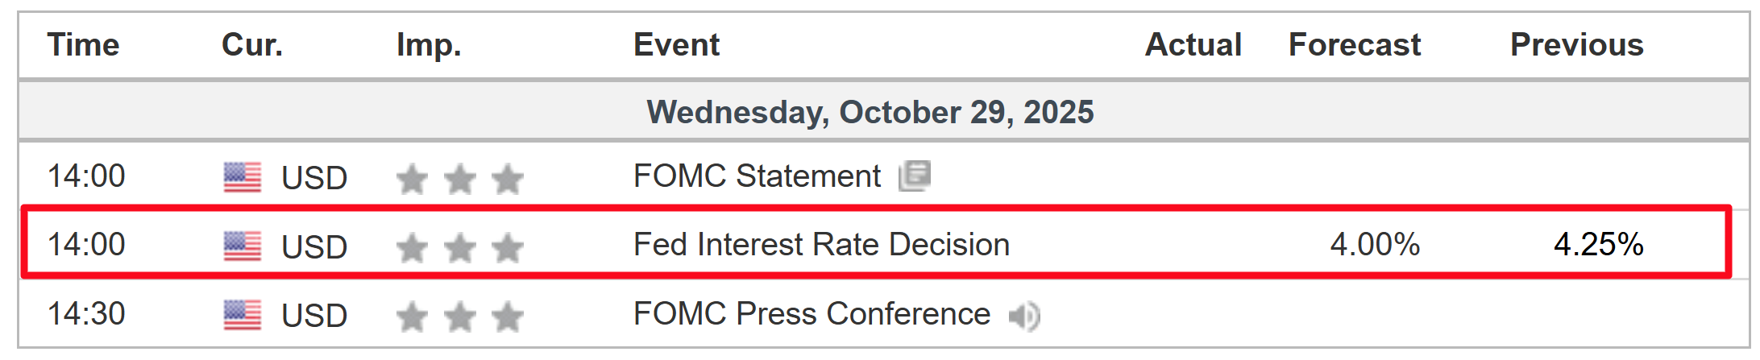The width and height of the screenshot is (1760, 360).
Task: Click the Actual column header
Action: [1193, 45]
